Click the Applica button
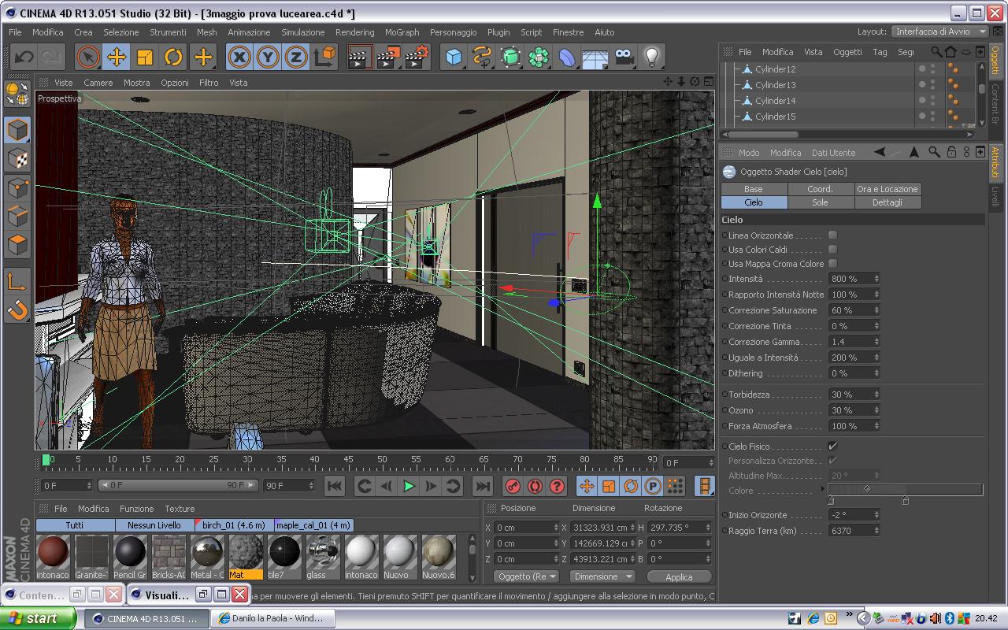Viewport: 1008px width, 630px height. (679, 576)
